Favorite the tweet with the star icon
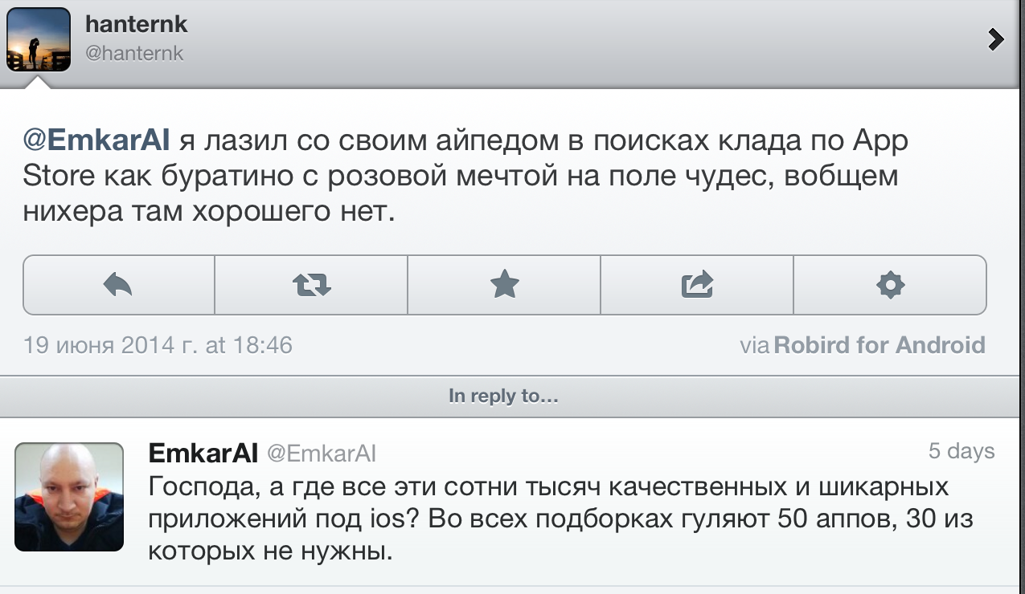The image size is (1025, 594). pyautogui.click(x=504, y=284)
